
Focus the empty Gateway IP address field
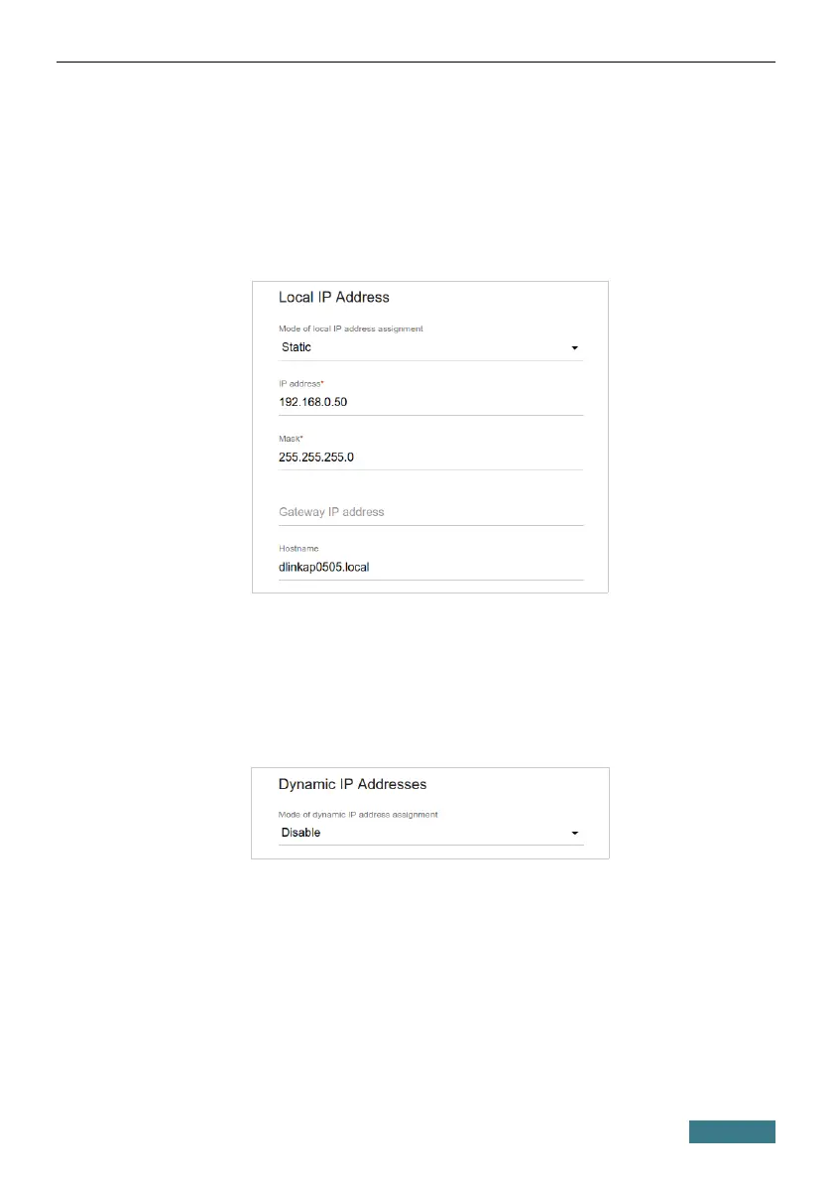pos(429,512)
